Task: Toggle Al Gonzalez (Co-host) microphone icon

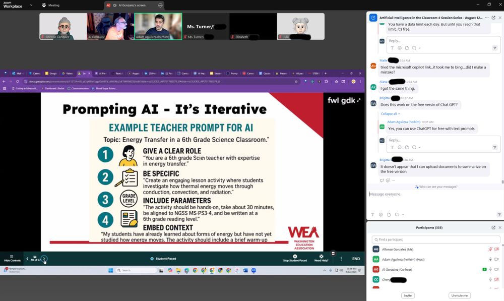Action: tap(490, 269)
